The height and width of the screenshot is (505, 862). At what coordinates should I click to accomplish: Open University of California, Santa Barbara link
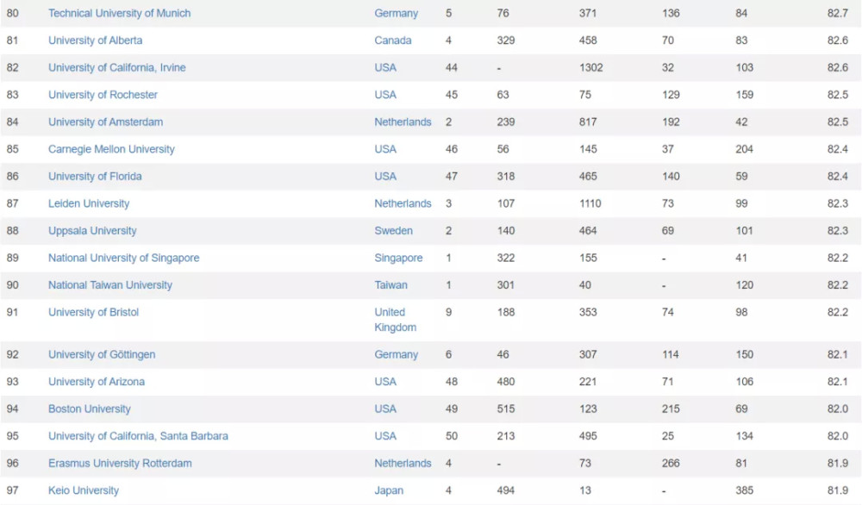(x=138, y=436)
